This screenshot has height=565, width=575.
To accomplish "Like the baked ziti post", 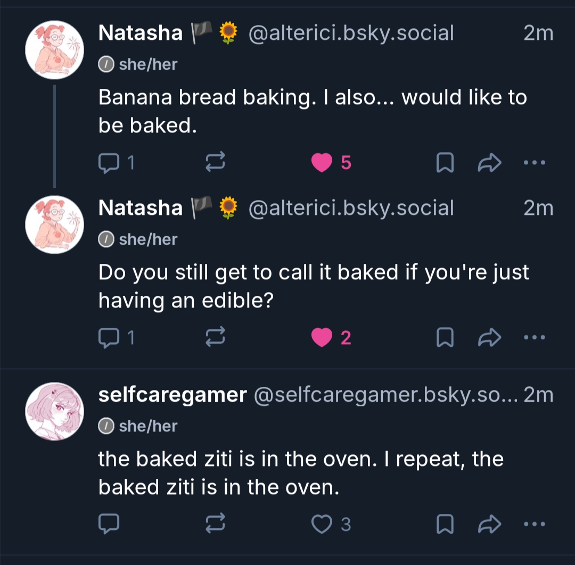I will tap(322, 525).
